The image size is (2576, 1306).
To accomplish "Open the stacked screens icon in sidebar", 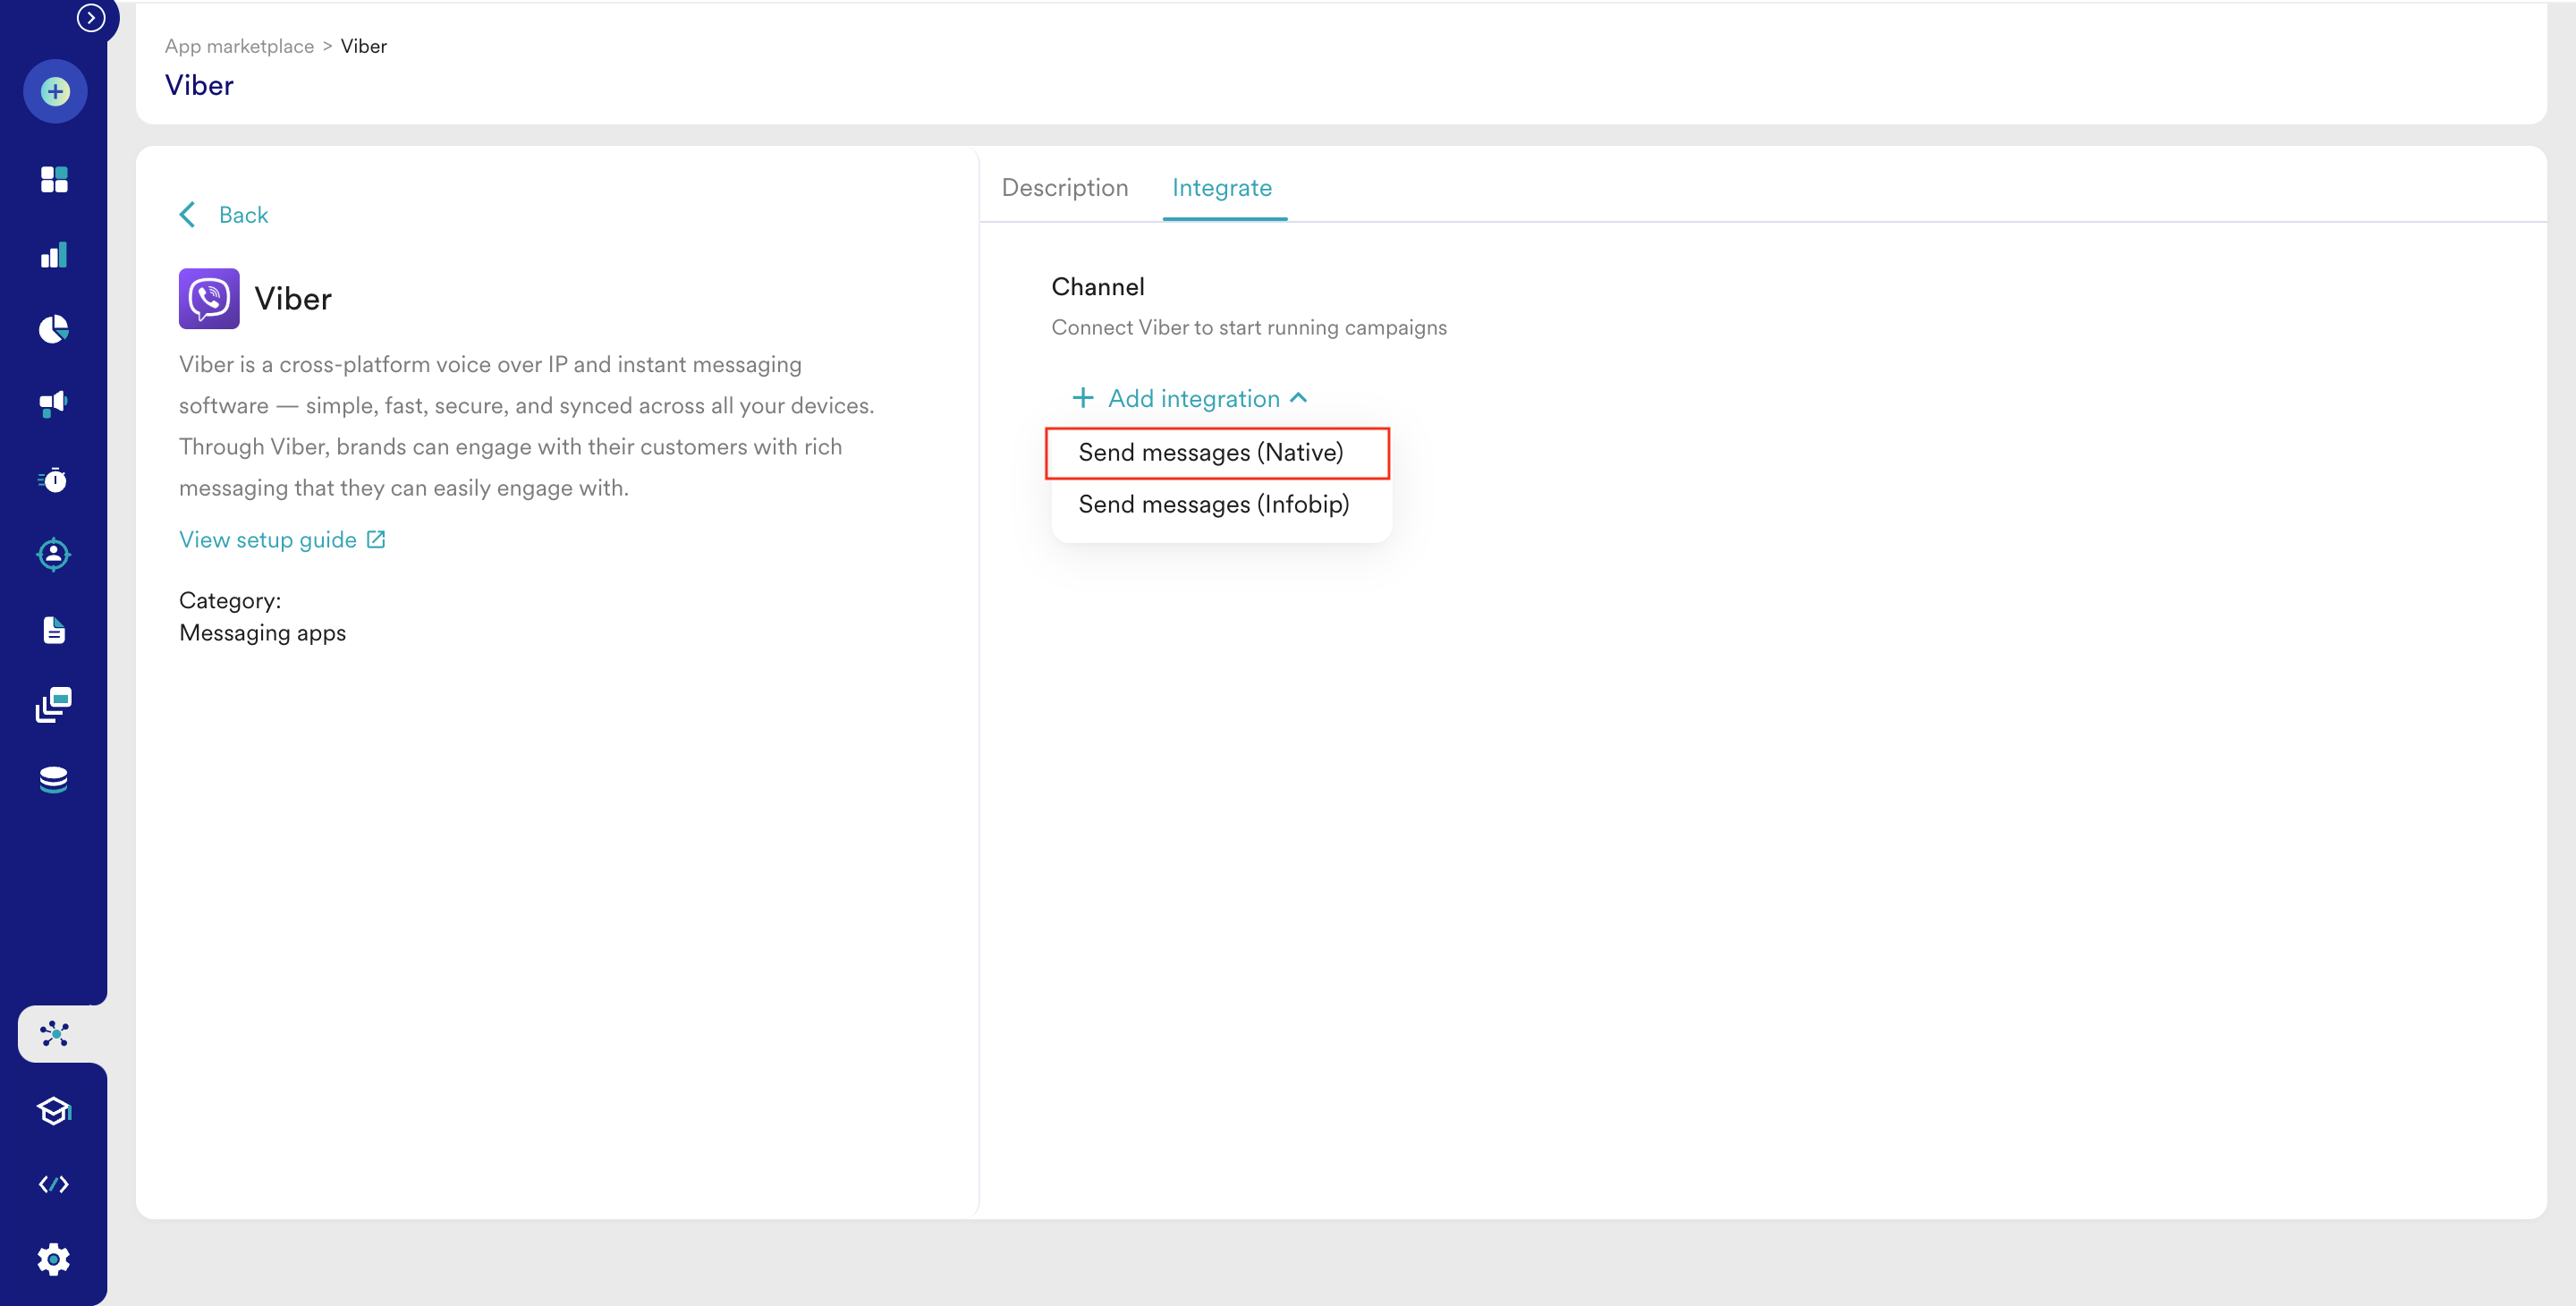I will (x=54, y=705).
